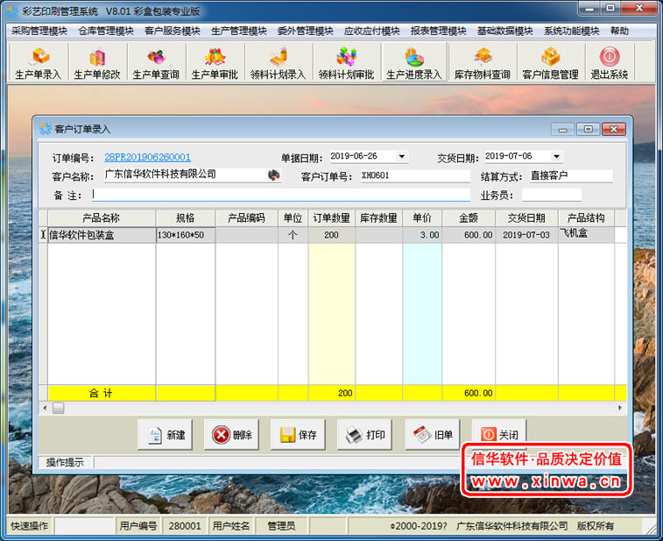Image resolution: width=663 pixels, height=541 pixels.
Task: Open 生产单修改 toolbar icon
Action: [x=97, y=62]
